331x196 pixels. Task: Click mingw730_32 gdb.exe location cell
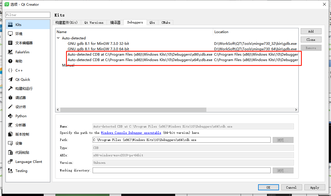[x=256, y=44]
